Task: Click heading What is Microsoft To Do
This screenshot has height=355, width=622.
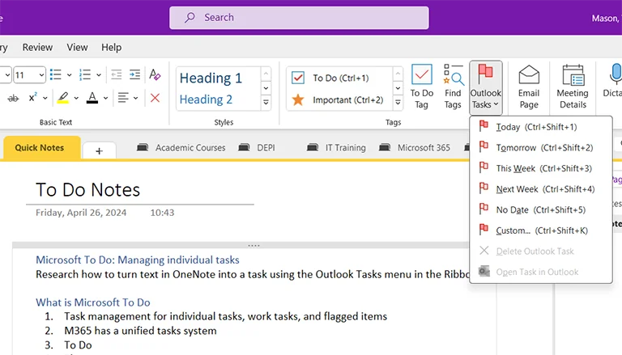Action: click(93, 302)
